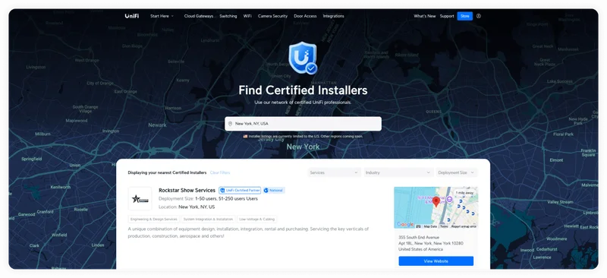
Task: Click the blue Store button
Action: 464,16
